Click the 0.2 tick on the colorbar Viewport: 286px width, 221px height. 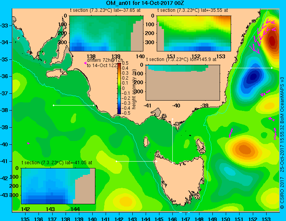click(125, 78)
